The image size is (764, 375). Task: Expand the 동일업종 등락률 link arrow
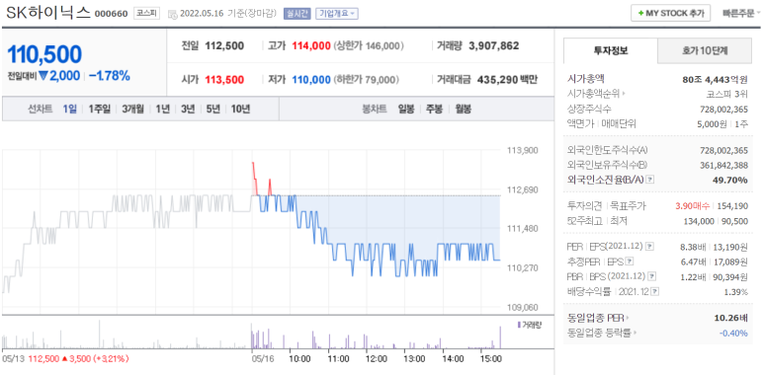635,334
